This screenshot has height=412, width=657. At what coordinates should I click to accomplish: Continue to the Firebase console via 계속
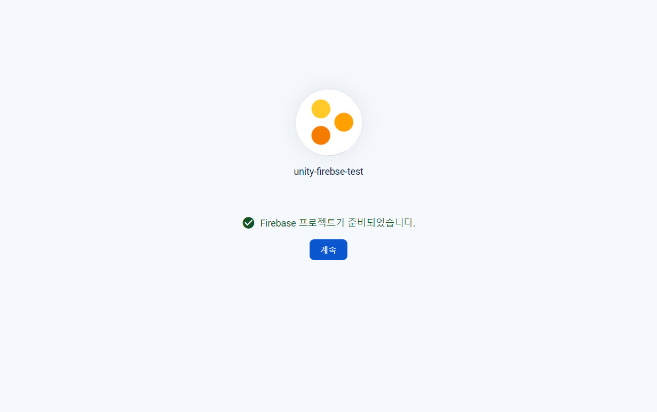[328, 249]
